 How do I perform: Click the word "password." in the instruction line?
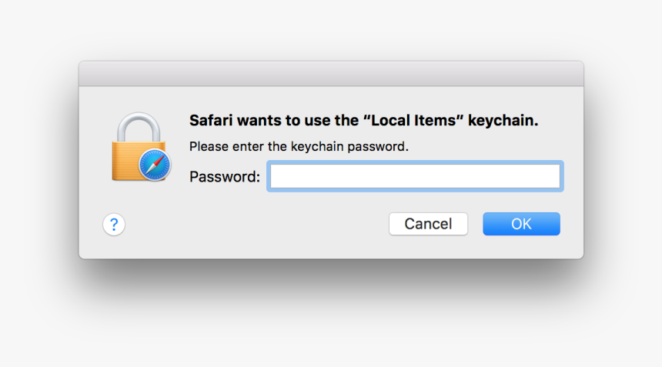tap(378, 147)
